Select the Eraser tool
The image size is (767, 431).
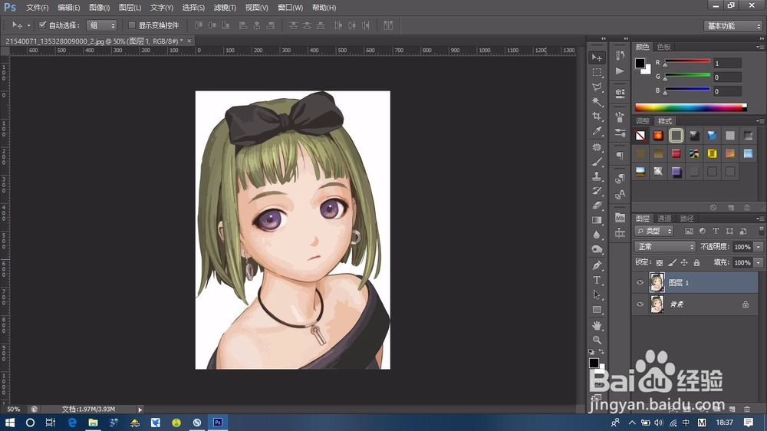coord(597,206)
